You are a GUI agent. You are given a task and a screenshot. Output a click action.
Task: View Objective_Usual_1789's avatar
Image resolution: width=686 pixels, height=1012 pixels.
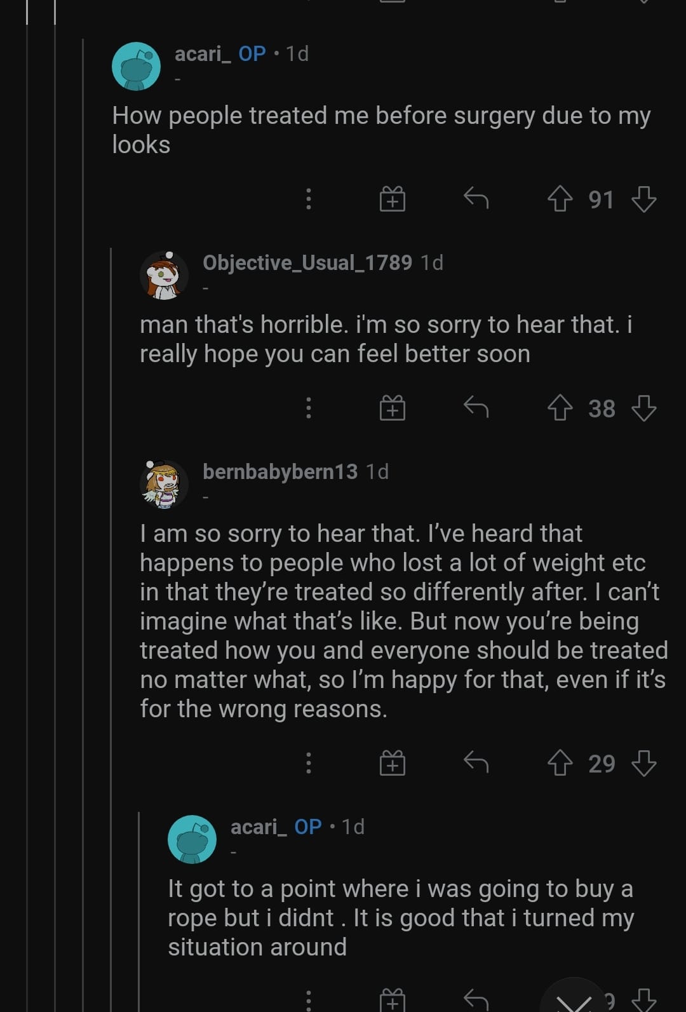[x=164, y=274]
